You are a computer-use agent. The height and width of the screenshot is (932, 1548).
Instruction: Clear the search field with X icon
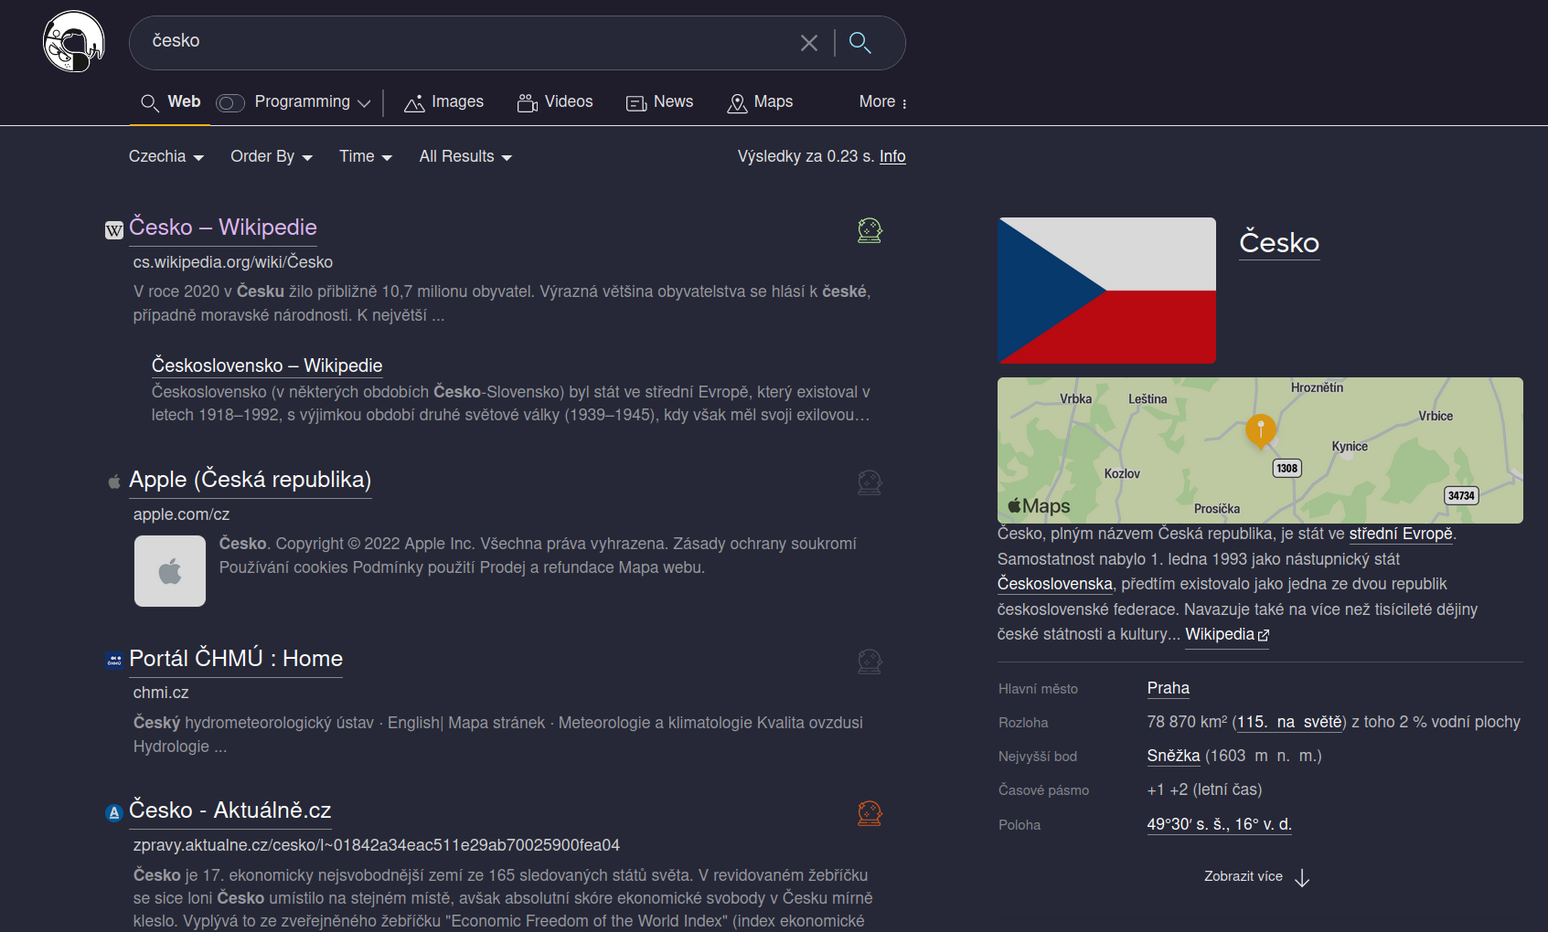click(x=808, y=43)
